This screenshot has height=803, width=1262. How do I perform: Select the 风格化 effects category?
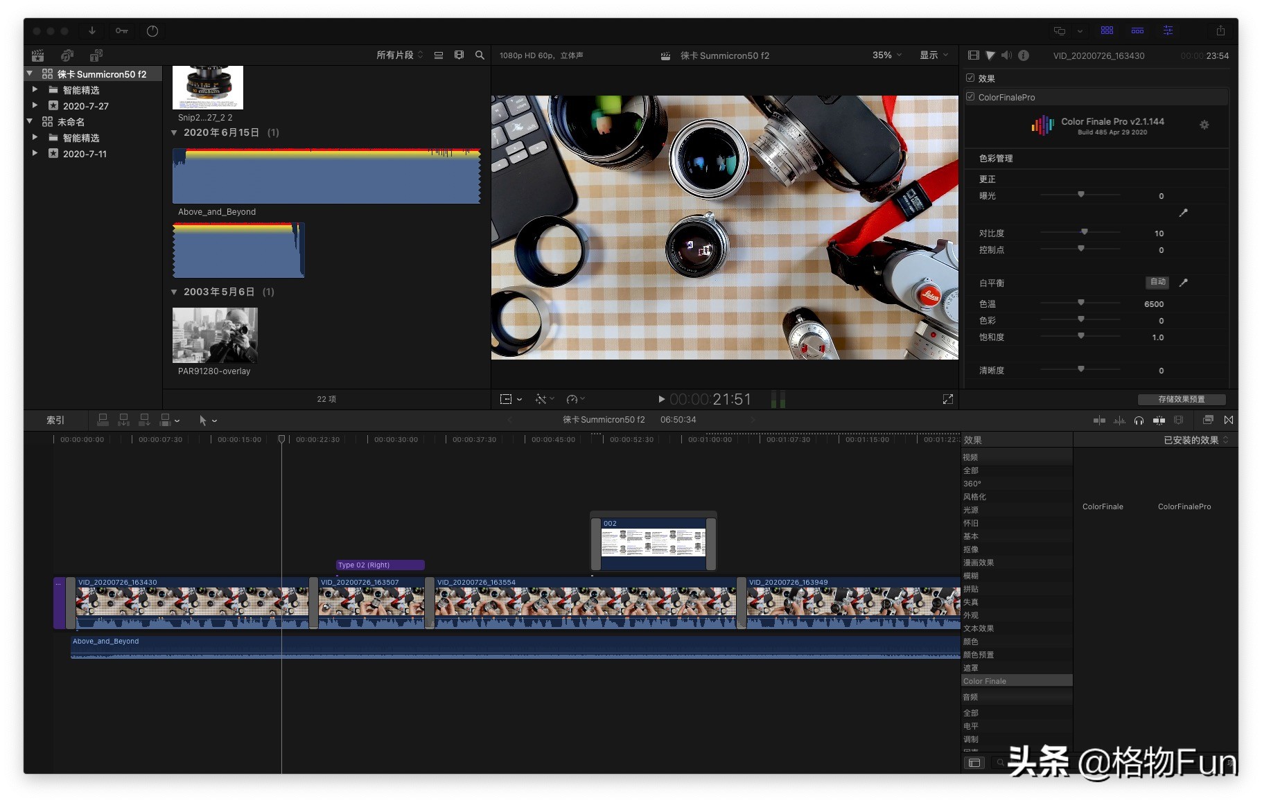[974, 497]
